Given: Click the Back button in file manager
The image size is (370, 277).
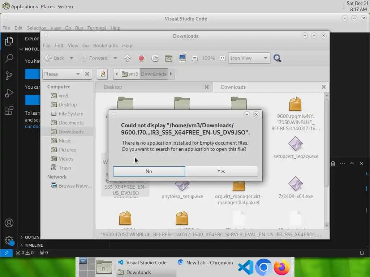Looking at the screenshot, I should (x=55, y=58).
